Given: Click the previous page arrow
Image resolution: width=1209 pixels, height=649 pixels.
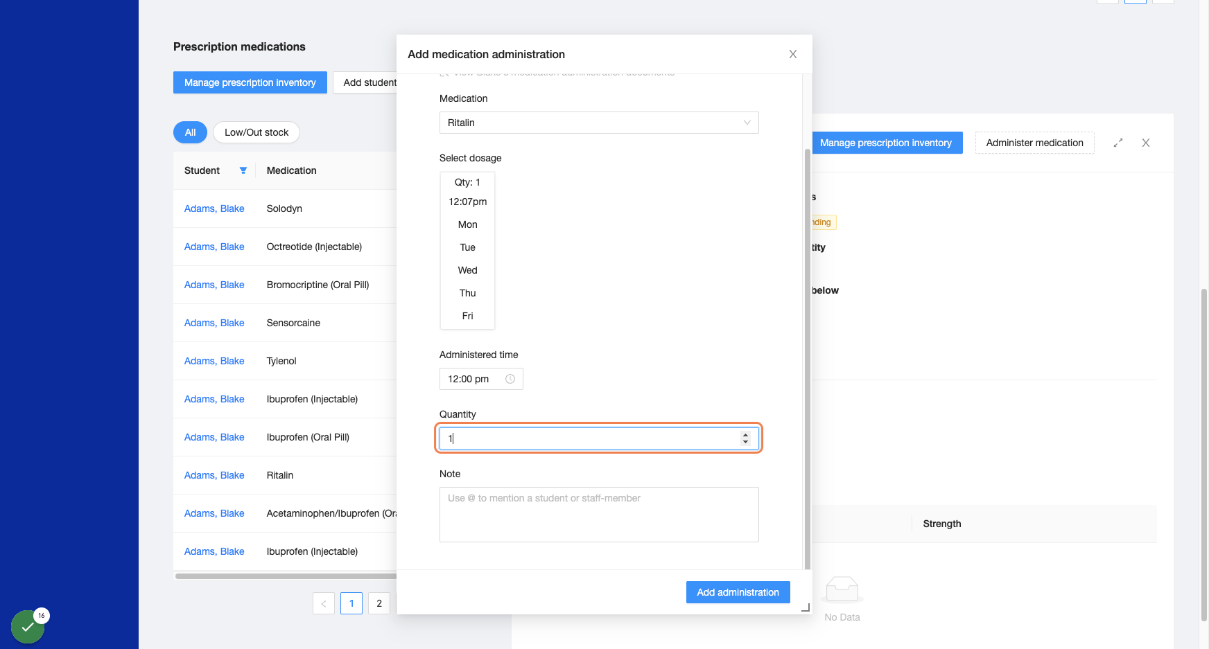Looking at the screenshot, I should (324, 603).
